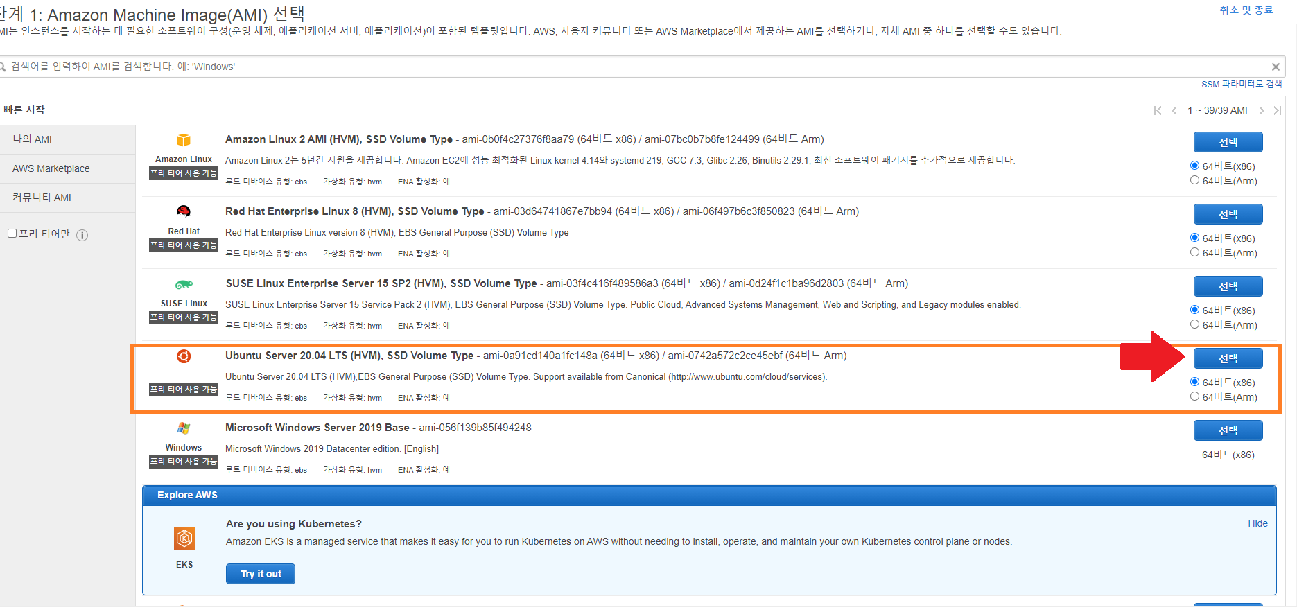Click the Try it out EKS button
This screenshot has width=1297, height=612.
(261, 574)
